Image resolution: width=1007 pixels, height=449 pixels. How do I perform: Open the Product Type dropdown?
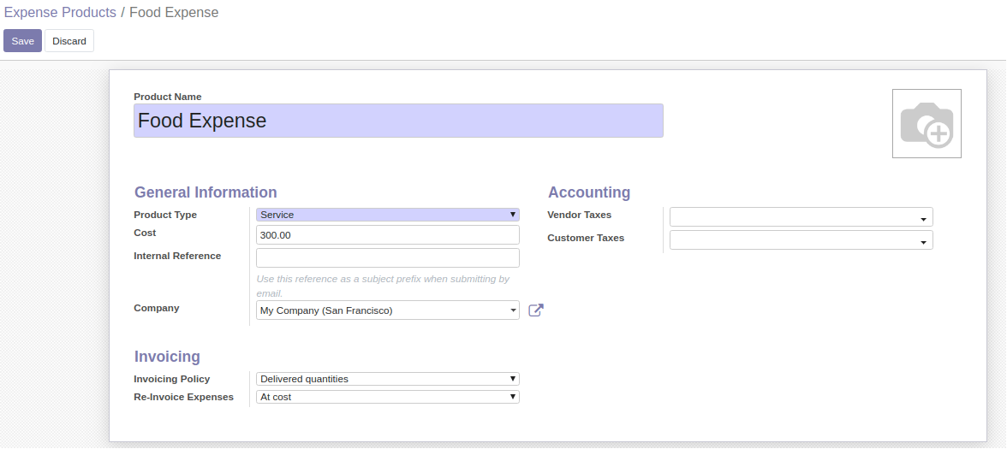387,215
